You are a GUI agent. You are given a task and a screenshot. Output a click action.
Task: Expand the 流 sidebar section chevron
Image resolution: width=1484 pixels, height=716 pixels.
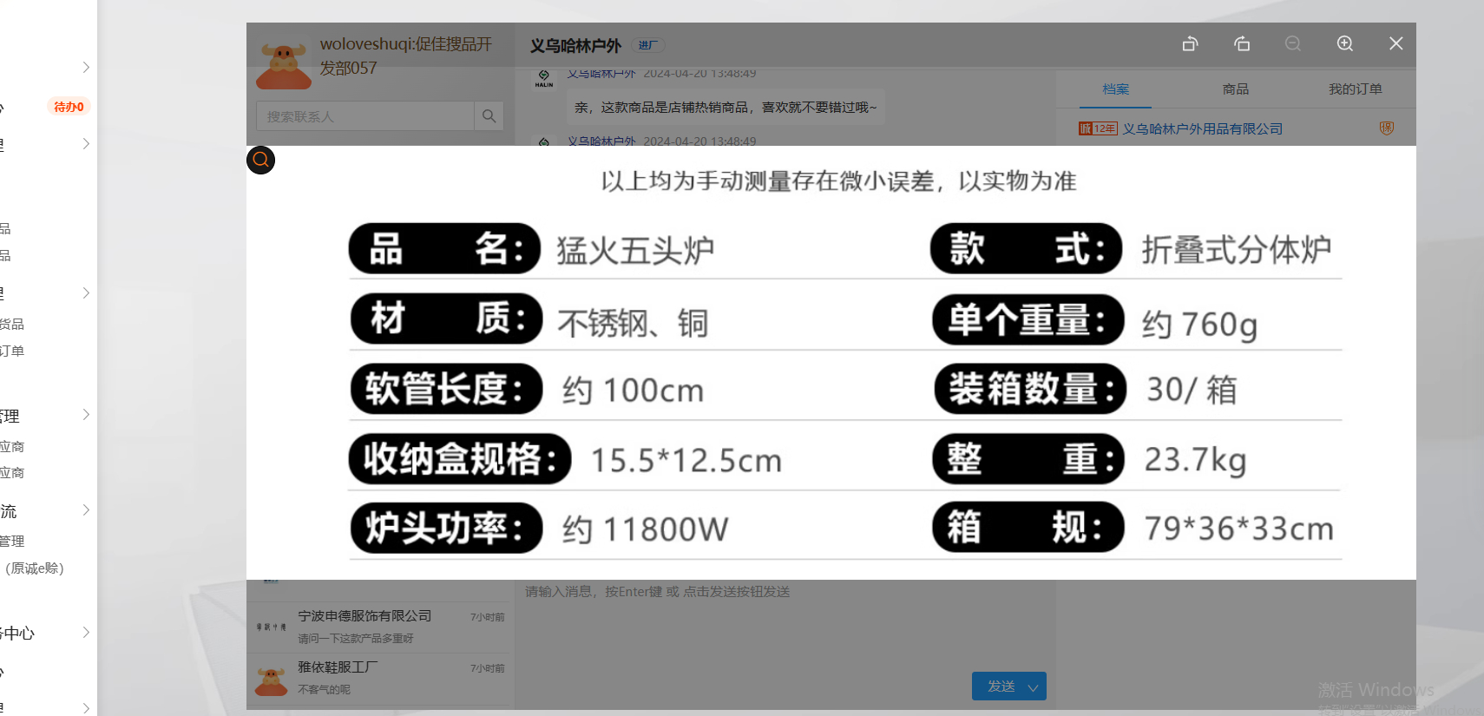click(86, 510)
